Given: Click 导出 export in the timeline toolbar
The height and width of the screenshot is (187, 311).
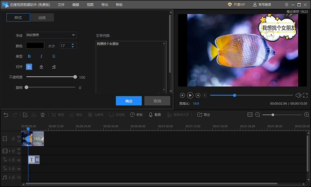Looking at the screenshot, I should point(204,115).
